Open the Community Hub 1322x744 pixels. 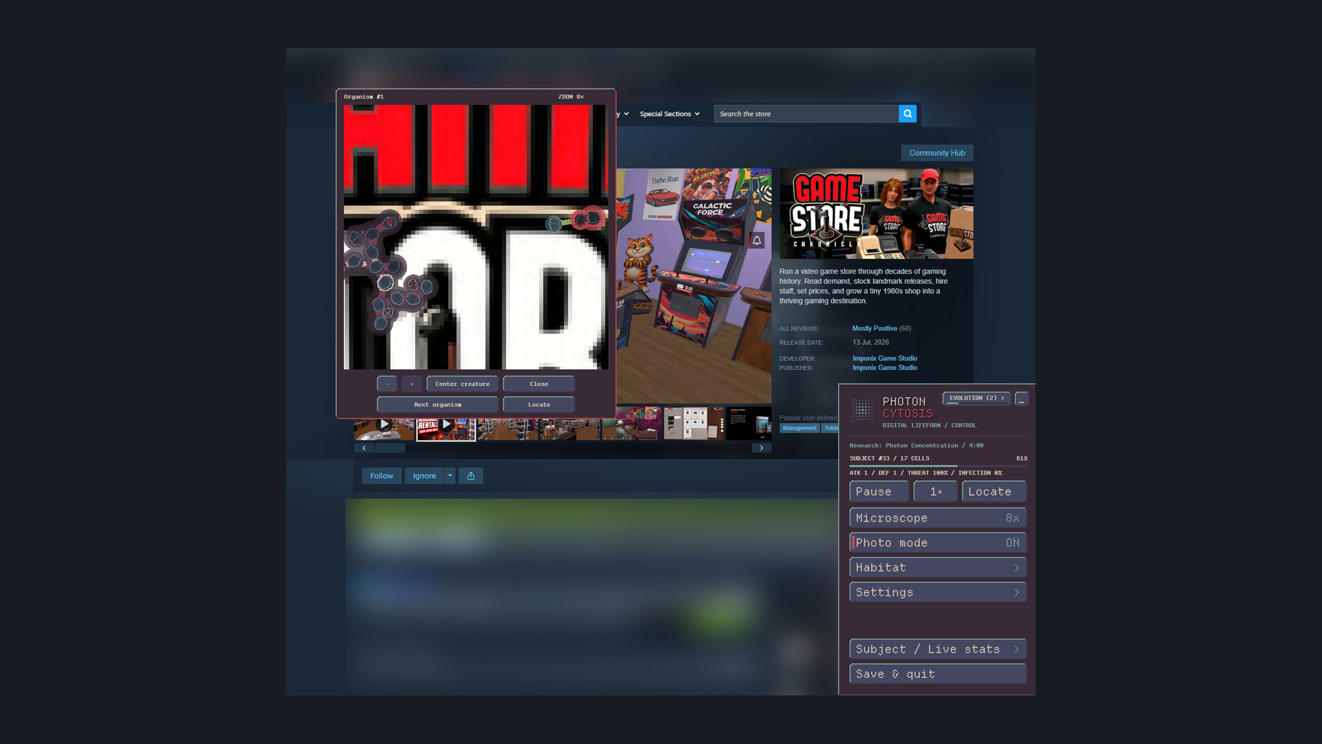tap(937, 153)
